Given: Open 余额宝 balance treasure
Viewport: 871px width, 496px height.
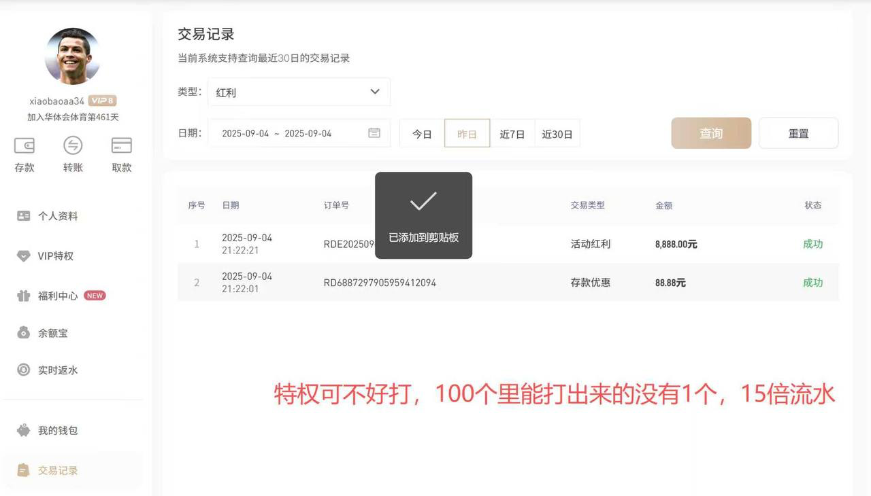Looking at the screenshot, I should tap(54, 332).
